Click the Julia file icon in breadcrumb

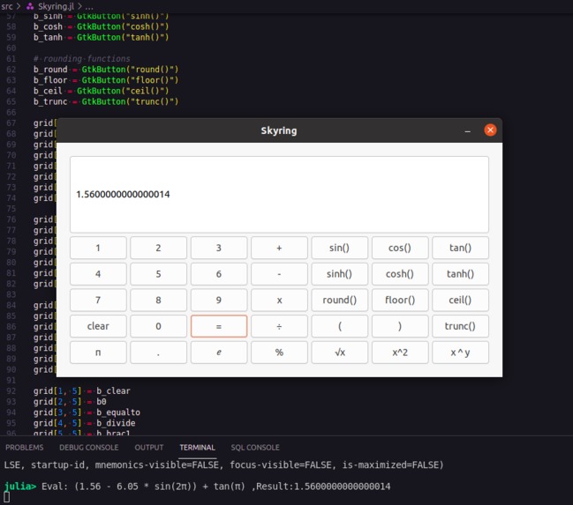30,6
